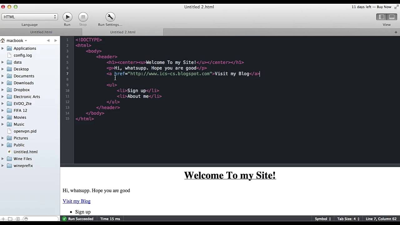The width and height of the screenshot is (400, 225).
Task: Click the Stop button in toolbar
Action: tap(83, 17)
